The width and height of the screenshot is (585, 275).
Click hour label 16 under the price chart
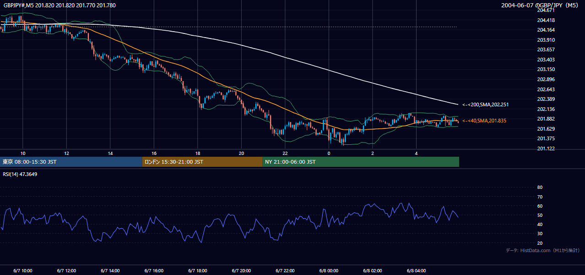[x=154, y=153]
